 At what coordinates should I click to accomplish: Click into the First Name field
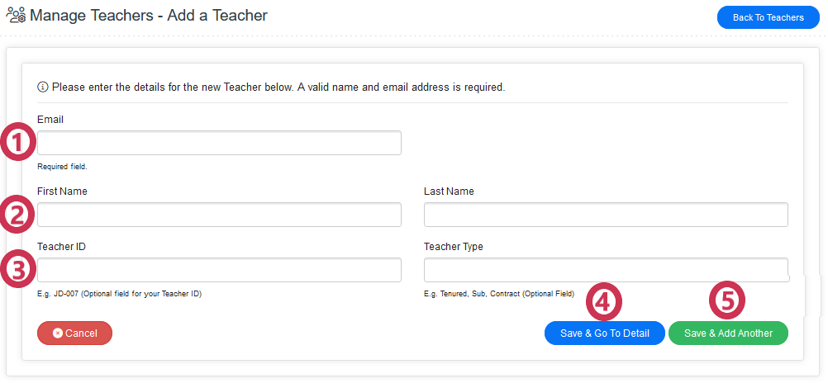(219, 215)
